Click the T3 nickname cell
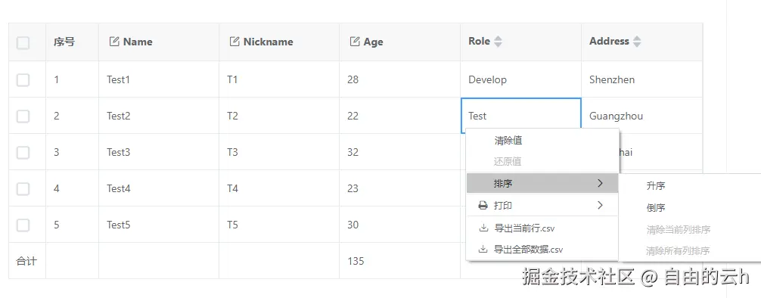This screenshot has height=298, width=761. 279,152
